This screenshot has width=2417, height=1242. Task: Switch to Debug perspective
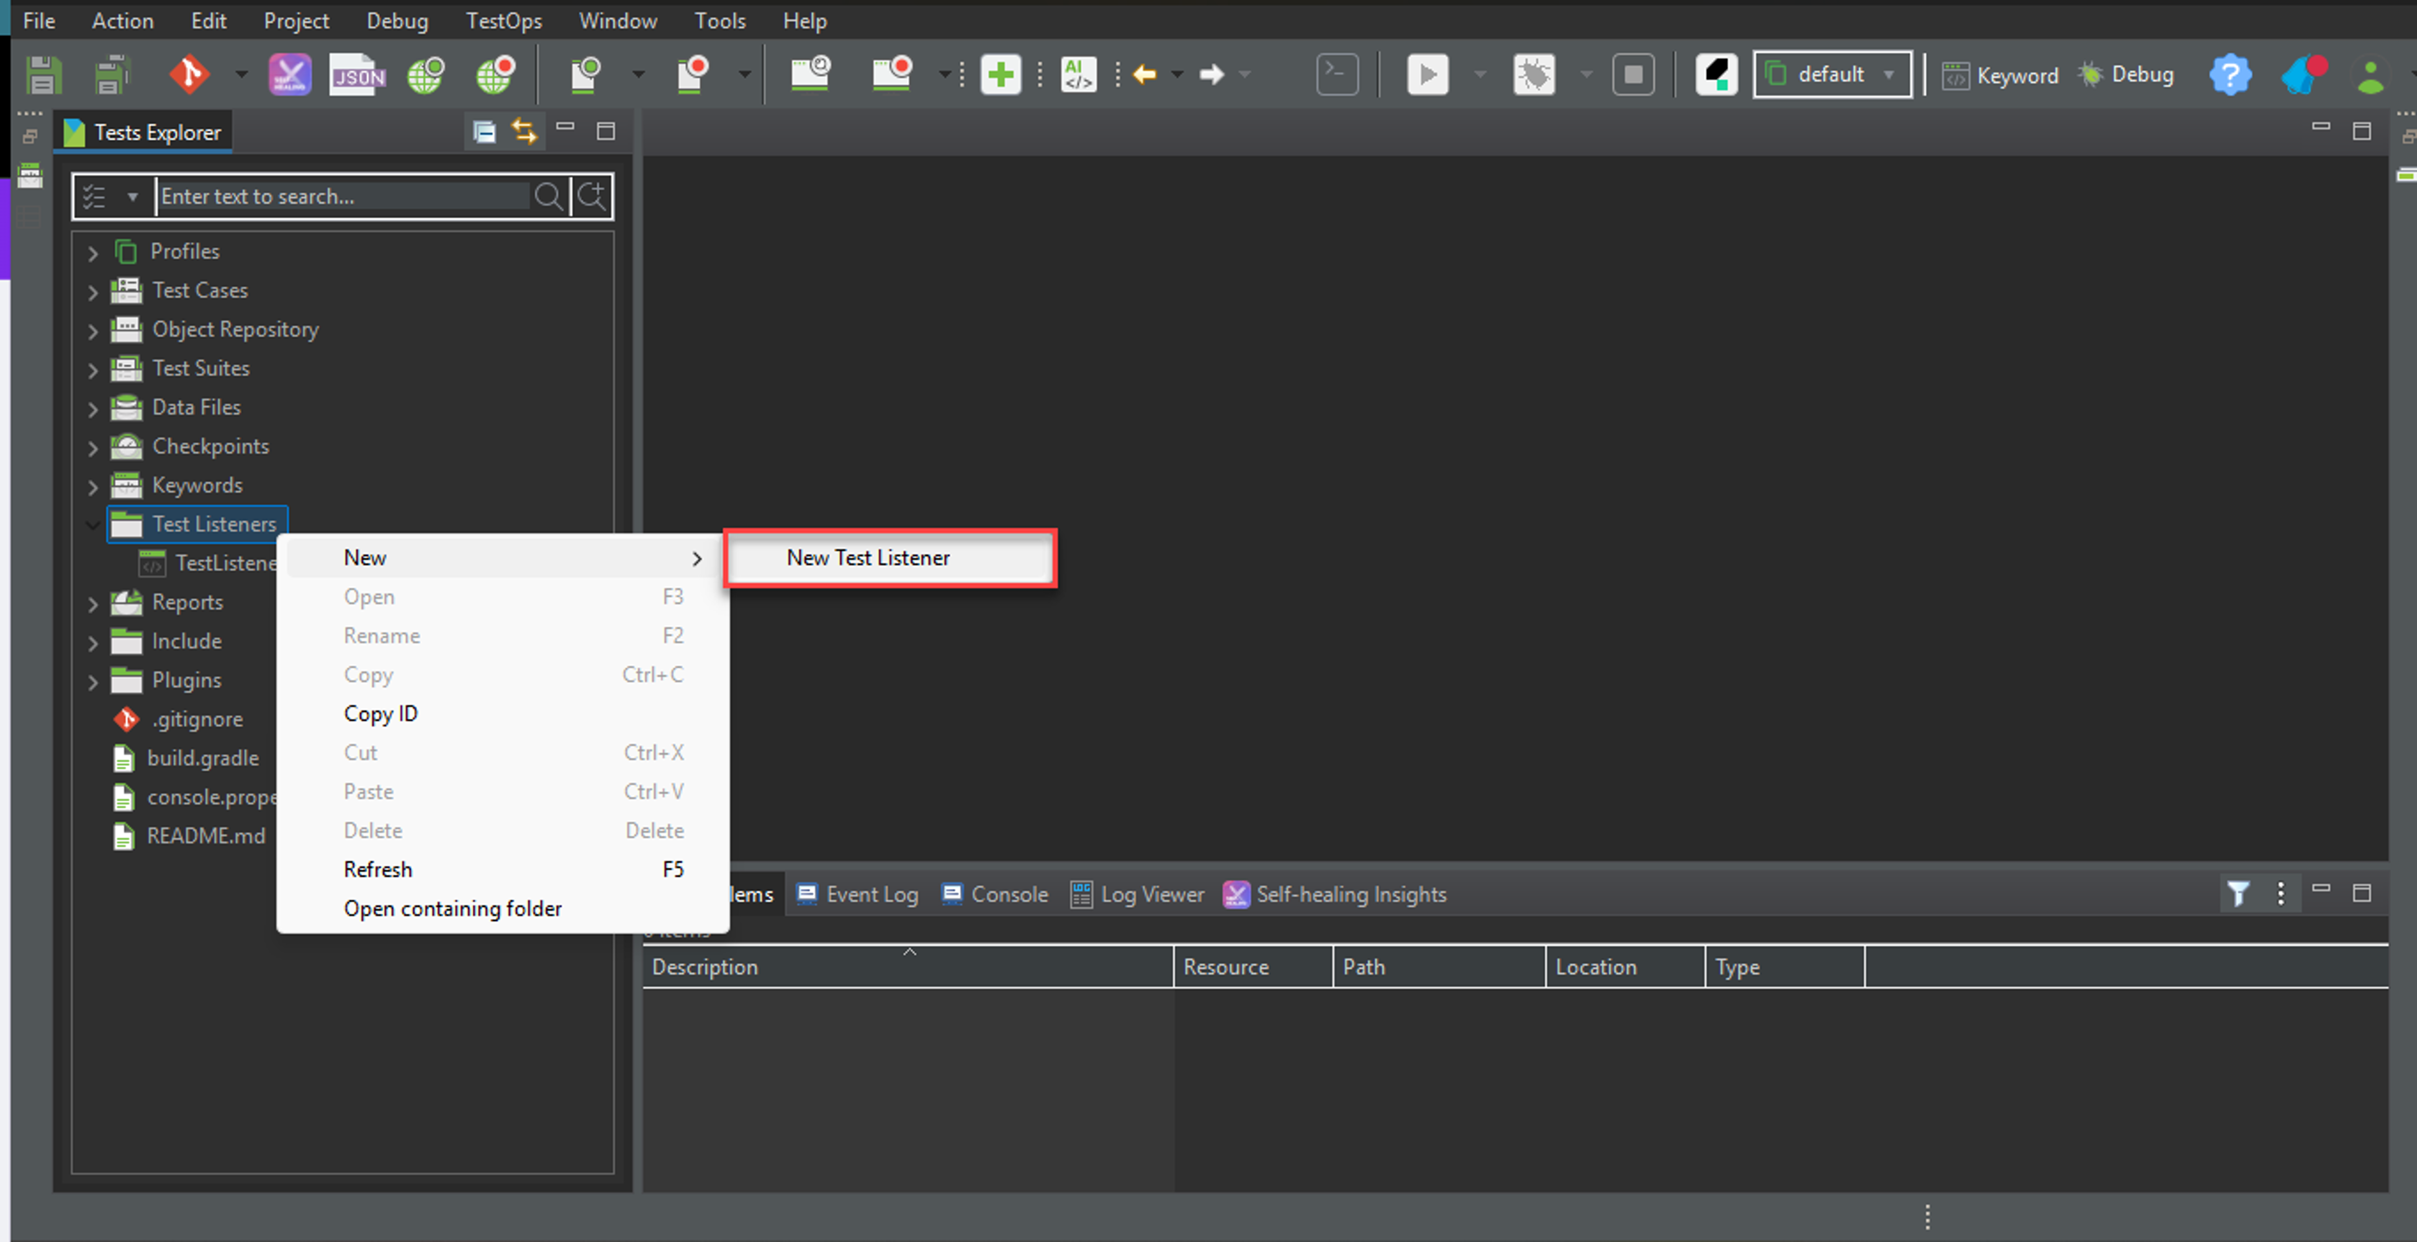2126,75
